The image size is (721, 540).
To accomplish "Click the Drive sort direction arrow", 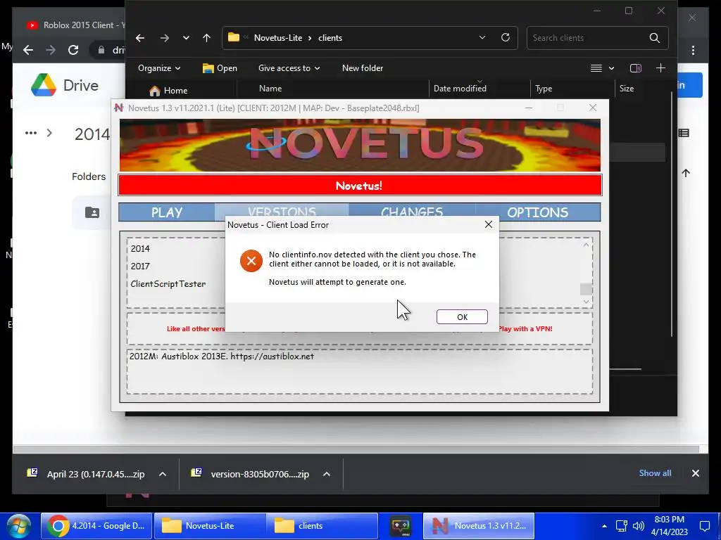I will (686, 173).
